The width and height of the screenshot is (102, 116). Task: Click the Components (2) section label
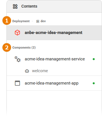[x=24, y=47]
